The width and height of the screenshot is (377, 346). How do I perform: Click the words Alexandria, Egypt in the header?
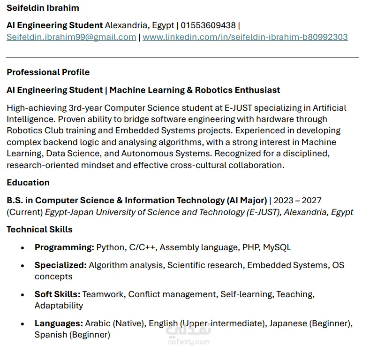click(x=139, y=25)
